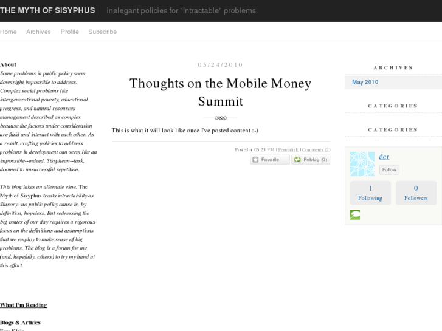Click the green TypePad logo icon
Screen dimensions: 442x331
355,215
